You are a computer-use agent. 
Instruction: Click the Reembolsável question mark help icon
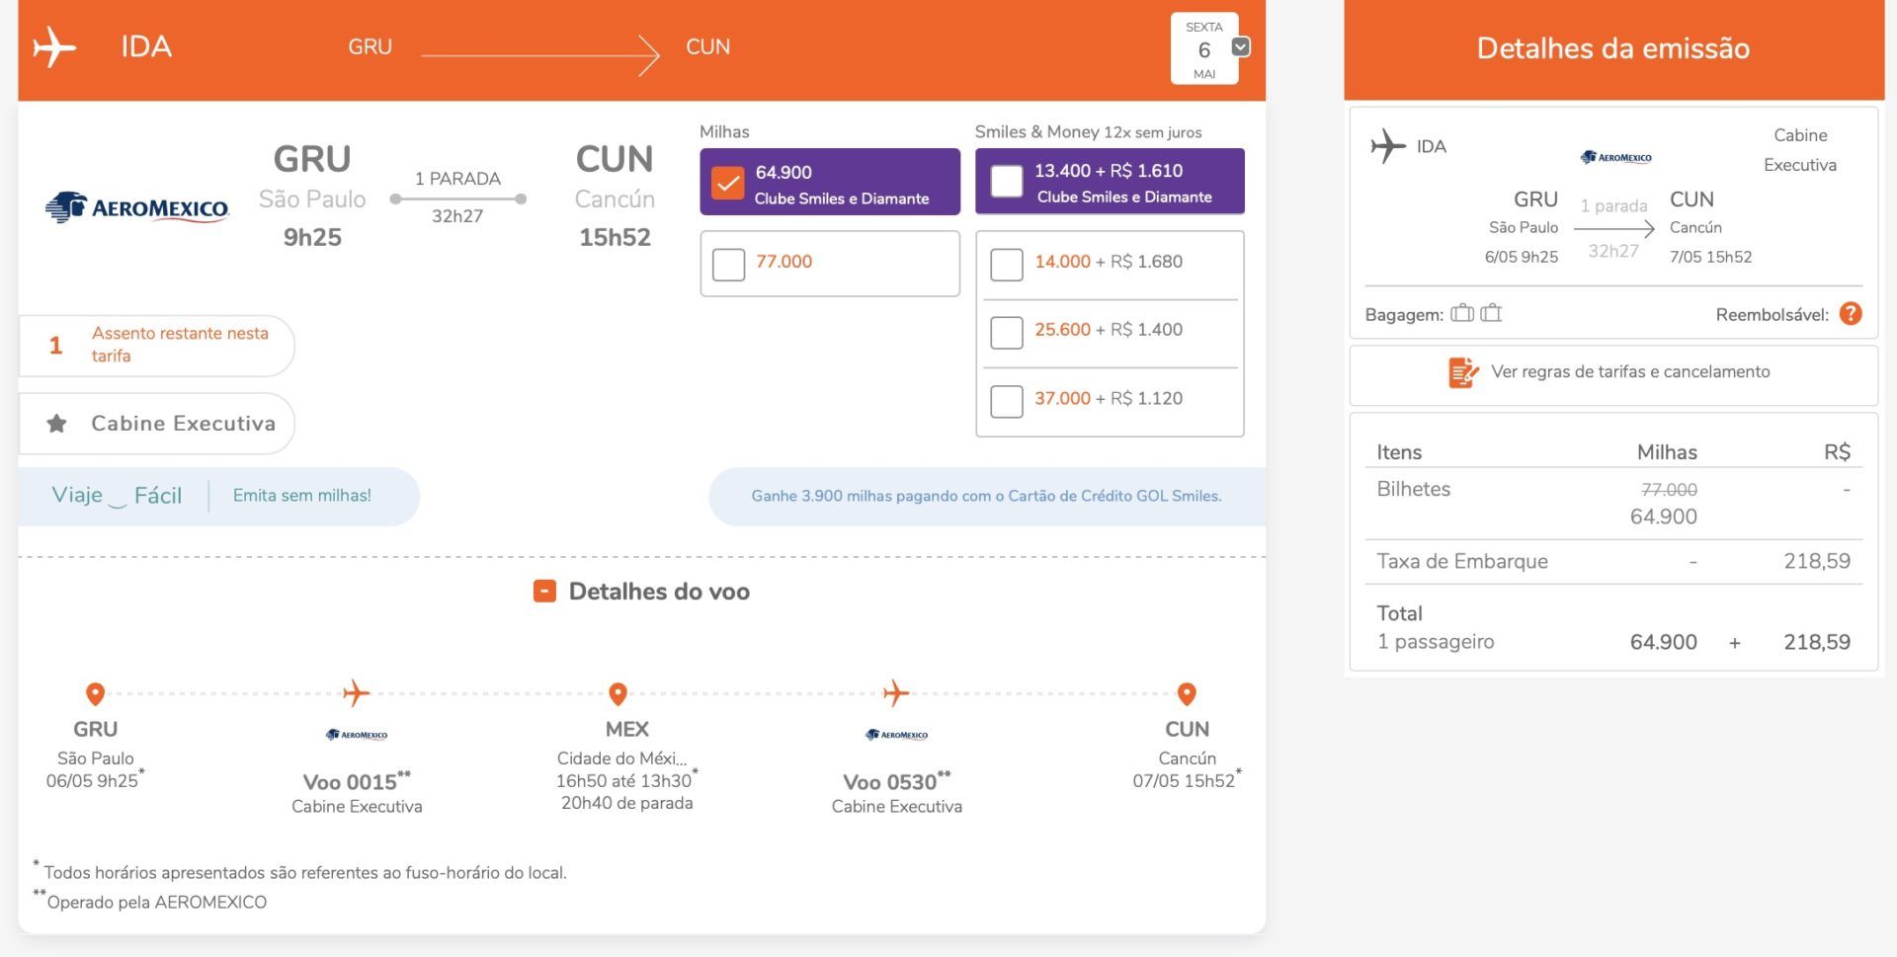[x=1851, y=314]
